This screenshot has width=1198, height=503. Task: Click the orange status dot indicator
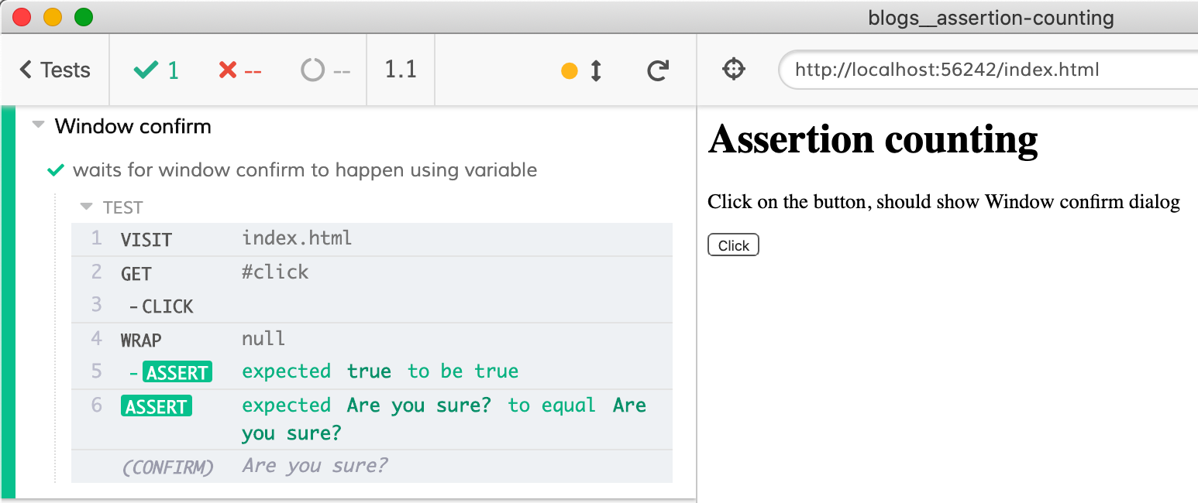point(570,70)
